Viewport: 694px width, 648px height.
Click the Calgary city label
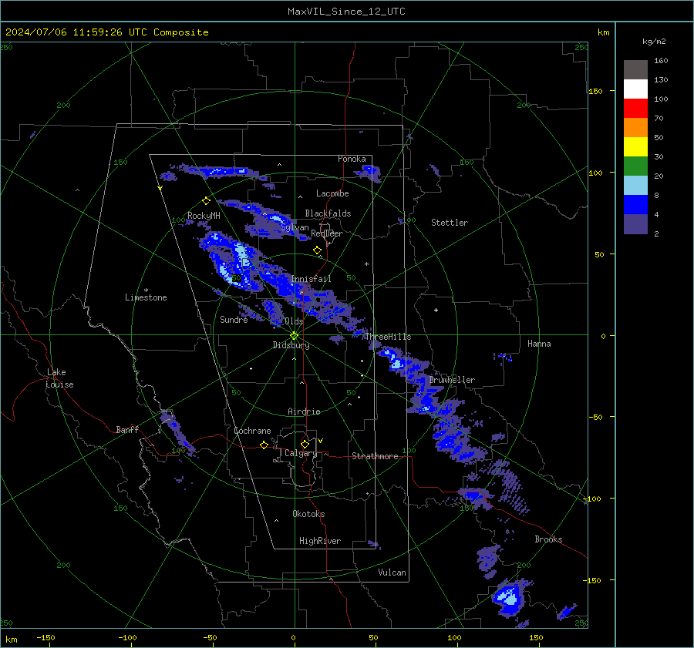pos(301,453)
